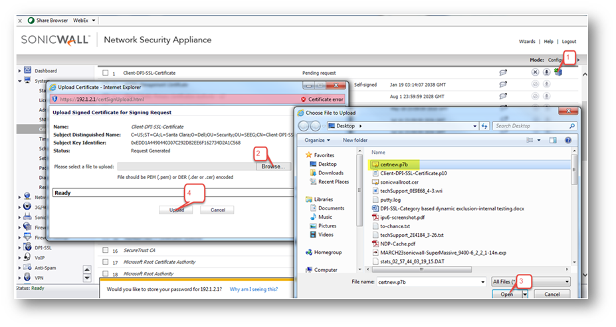Click 'Why am I seeing this?' link
616x327 pixels.
pyautogui.click(x=254, y=289)
